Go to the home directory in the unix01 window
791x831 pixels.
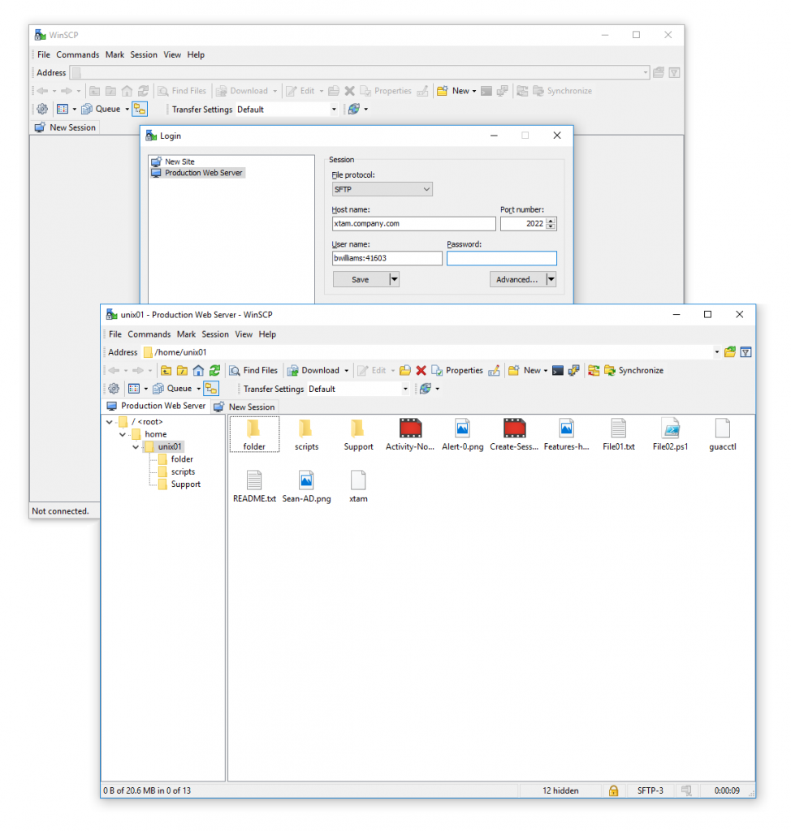(198, 371)
